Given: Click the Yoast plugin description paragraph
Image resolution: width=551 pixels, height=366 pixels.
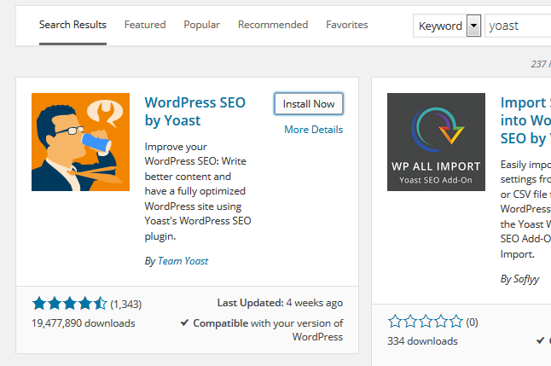Looking at the screenshot, I should pyautogui.click(x=198, y=191).
